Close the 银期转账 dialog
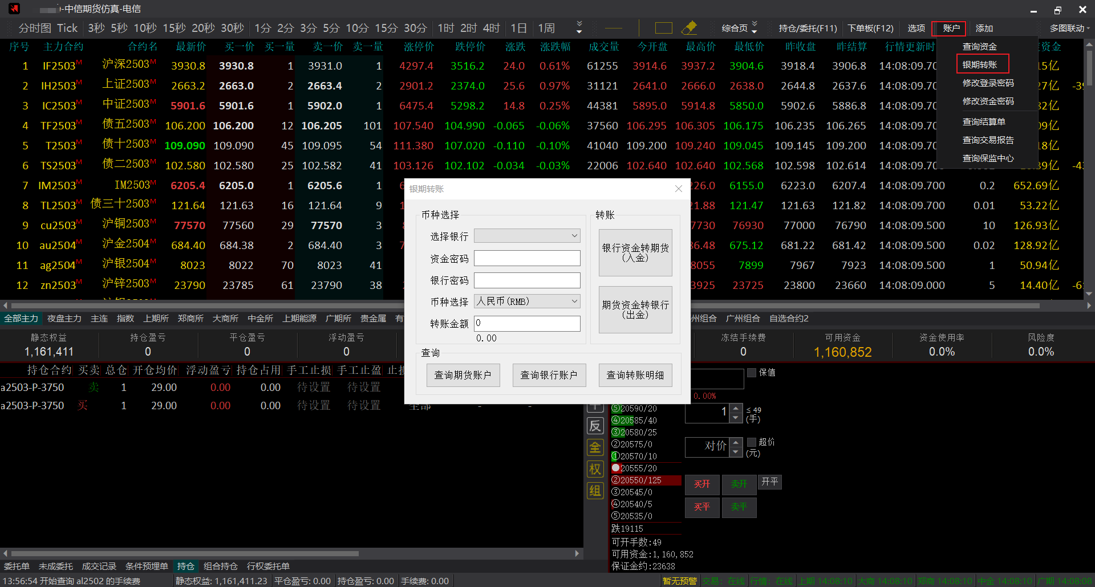This screenshot has width=1095, height=587. (678, 189)
